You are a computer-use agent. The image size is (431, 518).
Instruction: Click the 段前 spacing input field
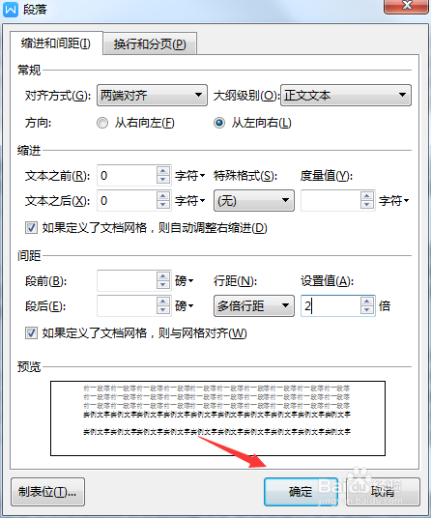127,281
